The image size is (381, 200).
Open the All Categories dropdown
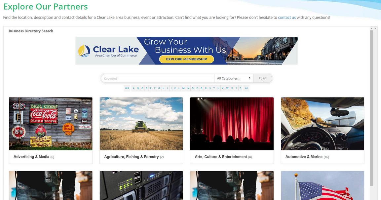[234, 78]
